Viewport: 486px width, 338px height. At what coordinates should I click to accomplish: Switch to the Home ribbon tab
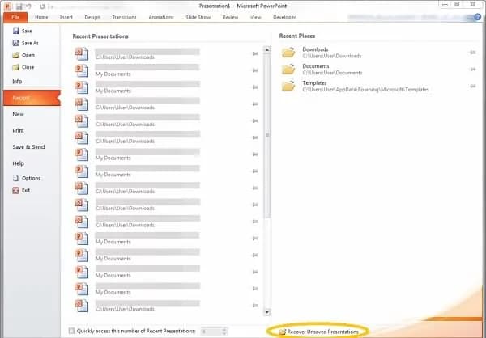[41, 17]
